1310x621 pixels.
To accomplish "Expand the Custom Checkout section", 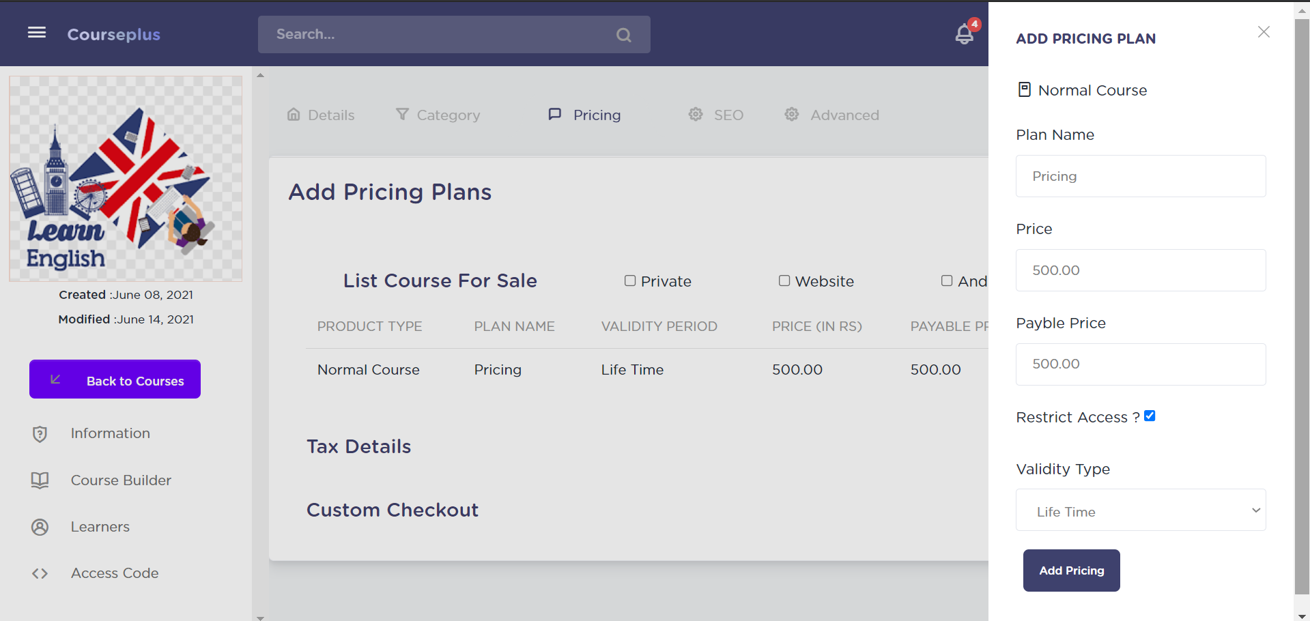I will [x=392, y=510].
